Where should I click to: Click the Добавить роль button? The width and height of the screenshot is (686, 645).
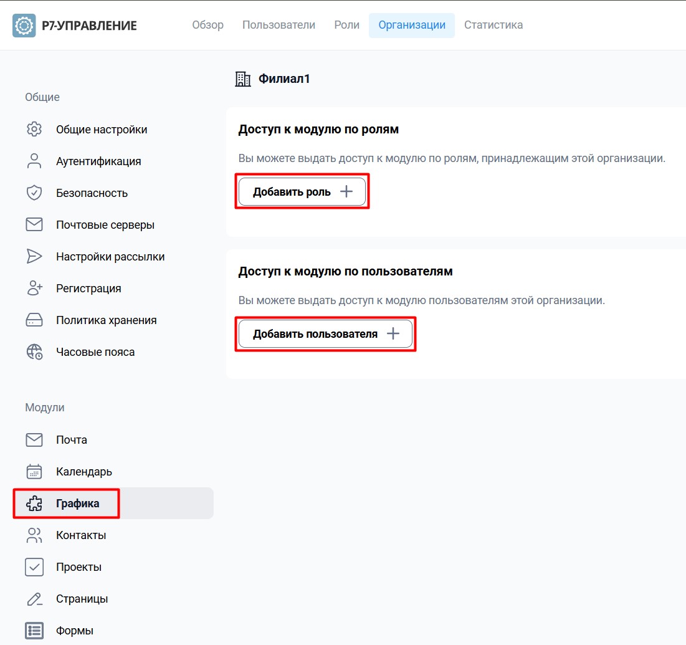pos(302,192)
